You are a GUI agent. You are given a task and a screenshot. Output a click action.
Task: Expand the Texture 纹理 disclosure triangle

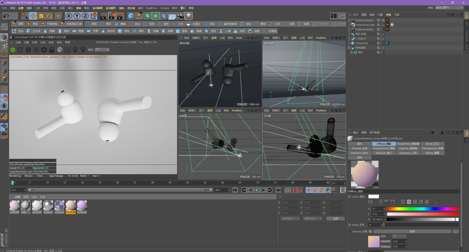pos(349,231)
